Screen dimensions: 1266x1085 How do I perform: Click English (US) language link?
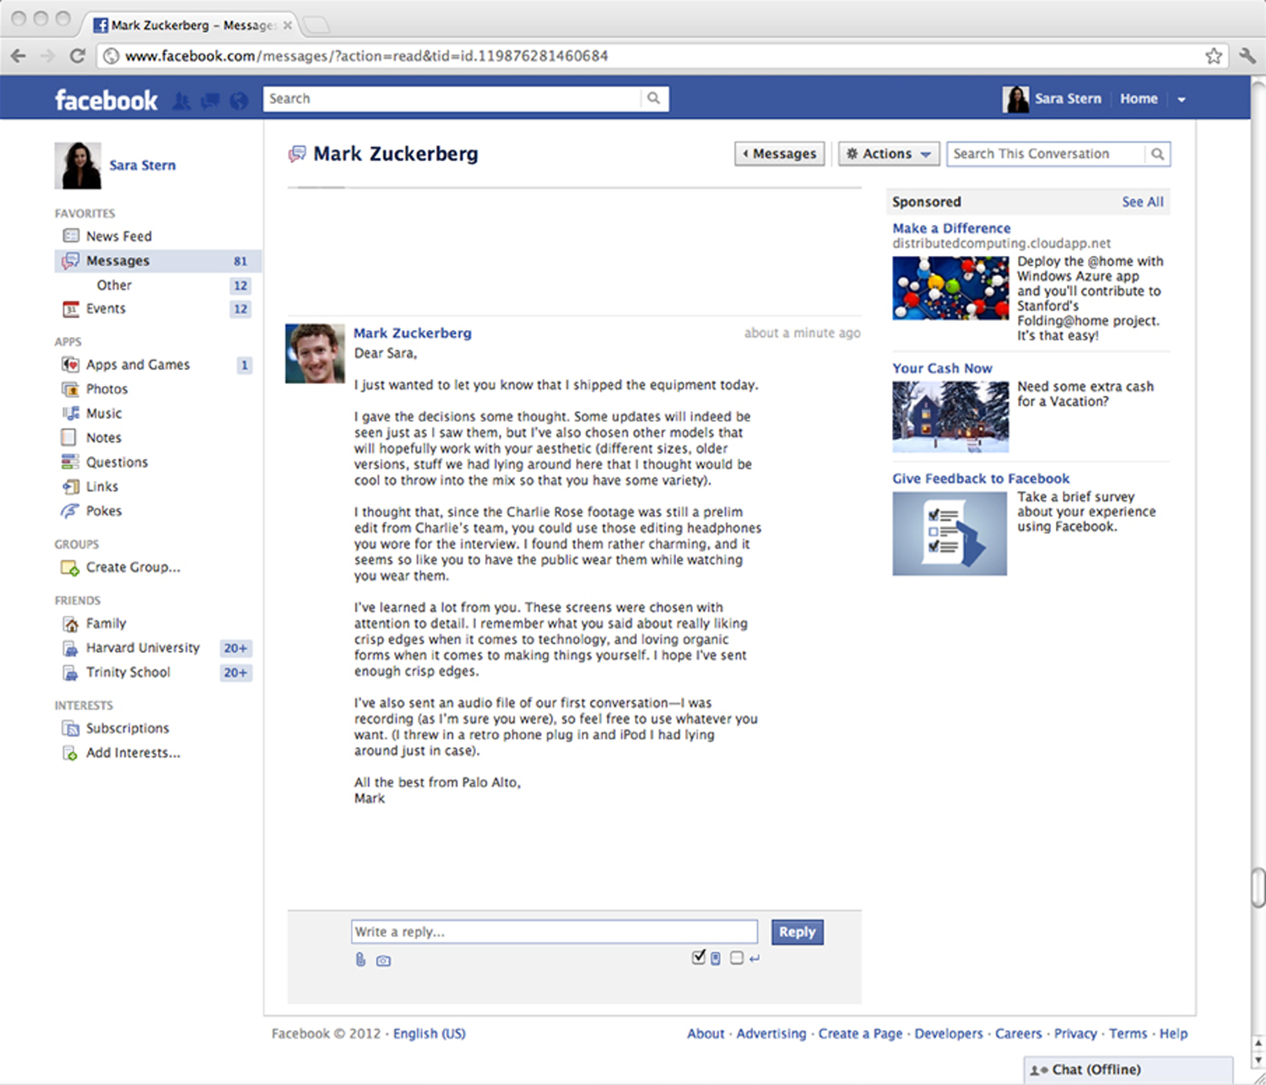[429, 1033]
